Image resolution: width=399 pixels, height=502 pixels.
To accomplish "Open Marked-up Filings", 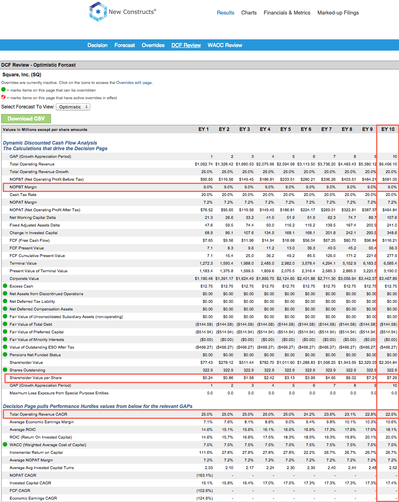I will tap(338, 13).
